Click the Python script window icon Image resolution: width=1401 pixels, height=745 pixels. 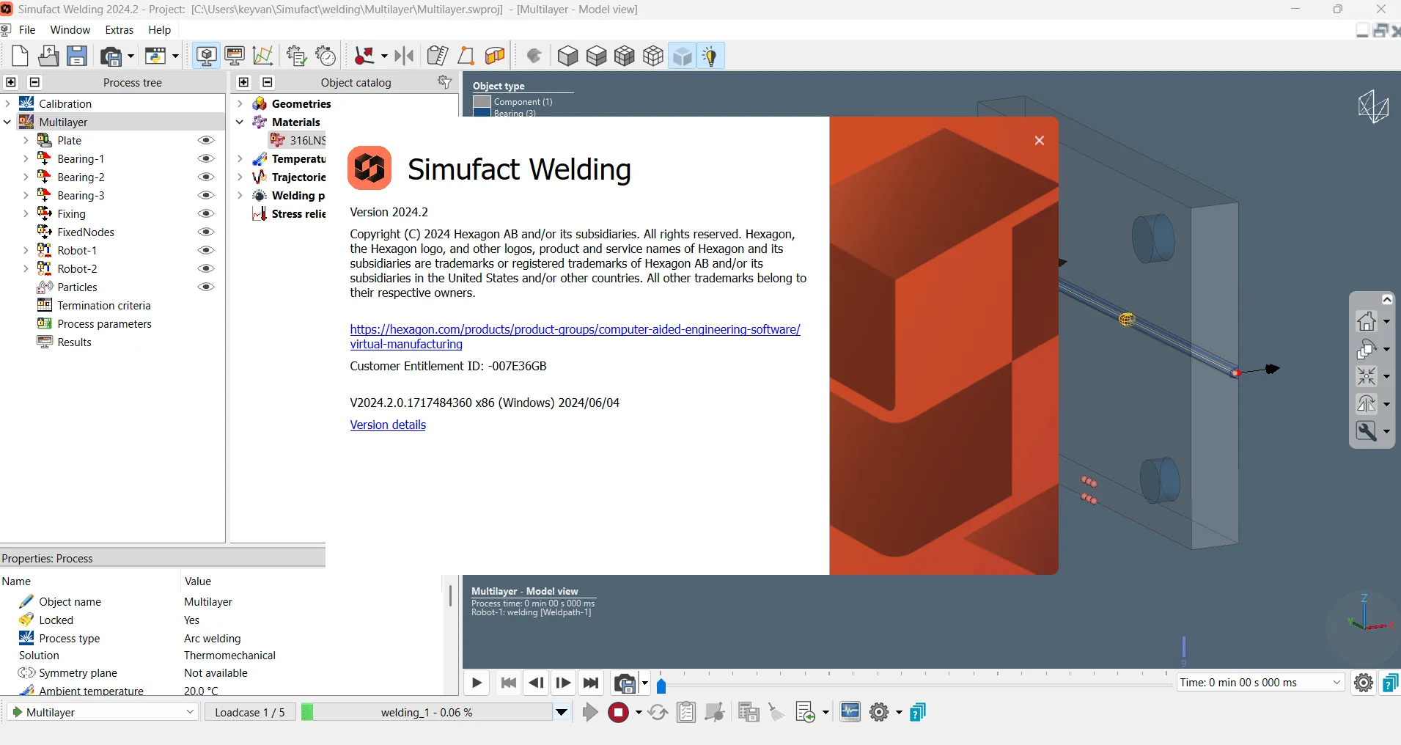tap(155, 56)
